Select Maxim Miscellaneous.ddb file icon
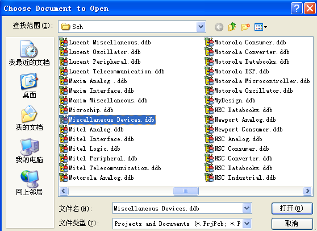317x231 pixels. click(64, 100)
